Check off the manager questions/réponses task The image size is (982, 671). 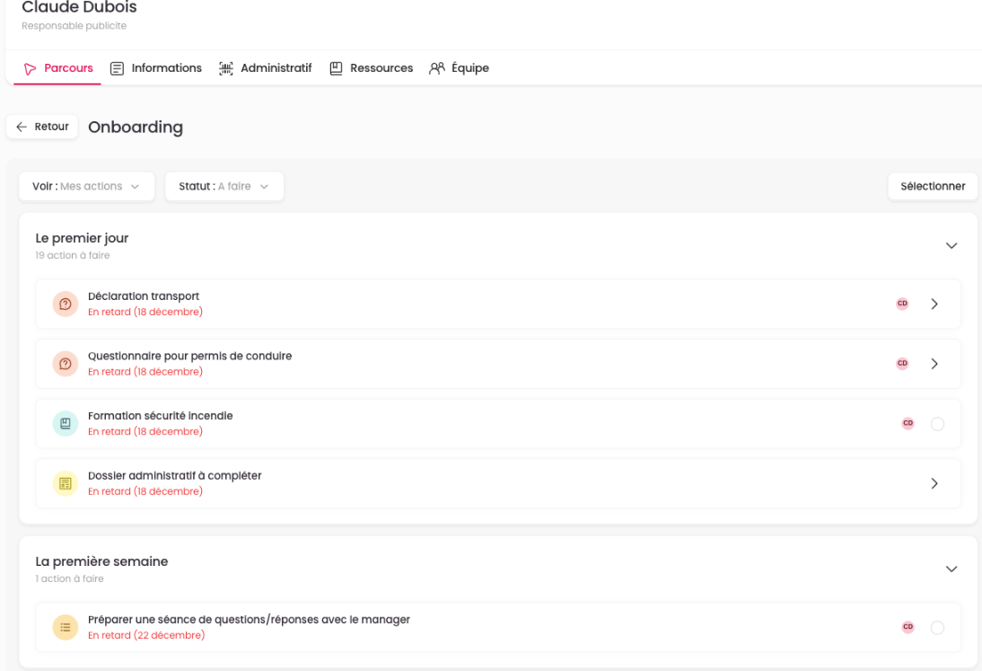937,628
